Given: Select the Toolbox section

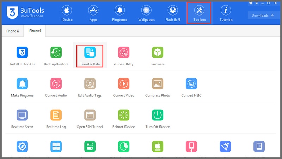Looking at the screenshot, I should [x=199, y=13].
